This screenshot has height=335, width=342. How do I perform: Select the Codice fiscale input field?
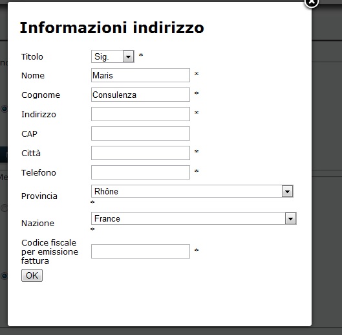pyautogui.click(x=140, y=251)
